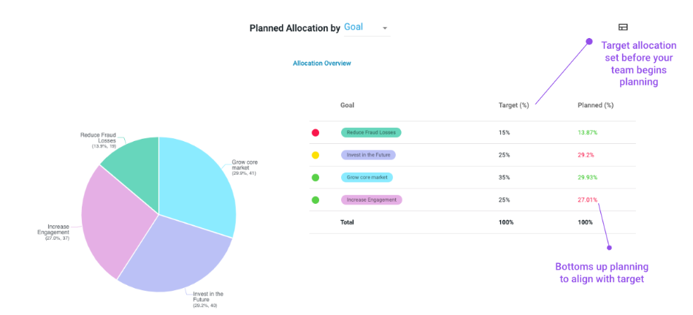Click the lavender Invest in the Future pie slice
This screenshot has height=315, width=693.
pyautogui.click(x=177, y=254)
